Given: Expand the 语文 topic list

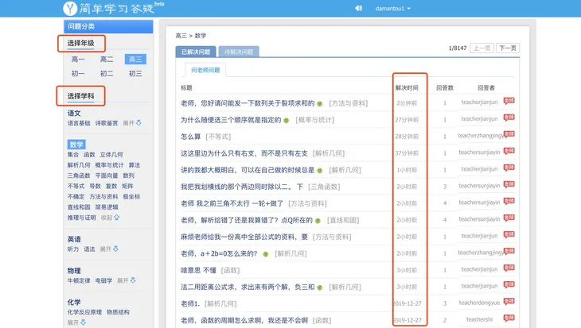Looking at the screenshot, I should pyautogui.click(x=132, y=123).
